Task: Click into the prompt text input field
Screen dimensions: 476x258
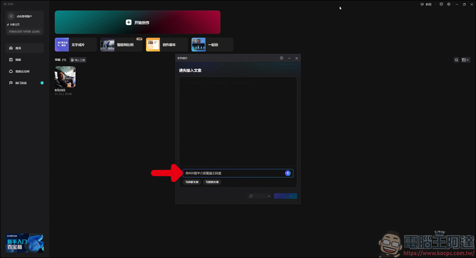Action: 234,173
